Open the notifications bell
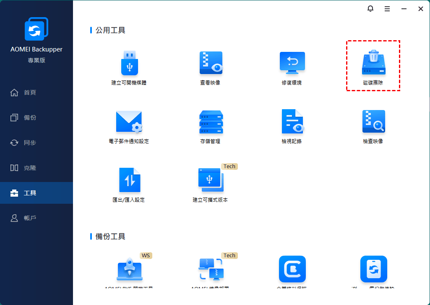 (370, 9)
